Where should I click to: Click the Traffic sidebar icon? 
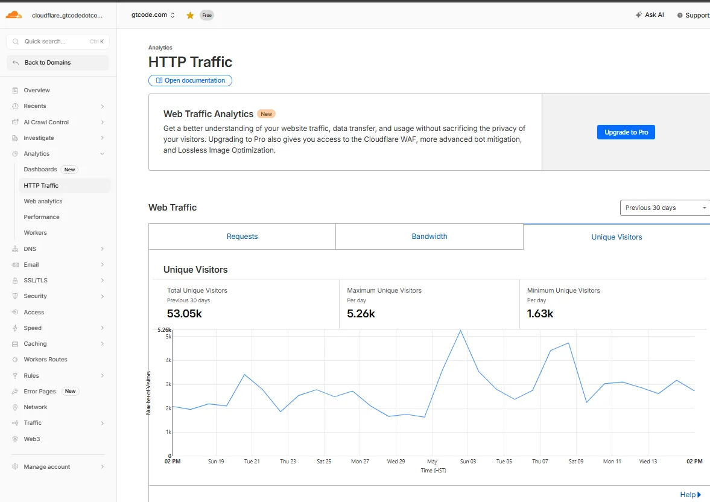pyautogui.click(x=15, y=423)
